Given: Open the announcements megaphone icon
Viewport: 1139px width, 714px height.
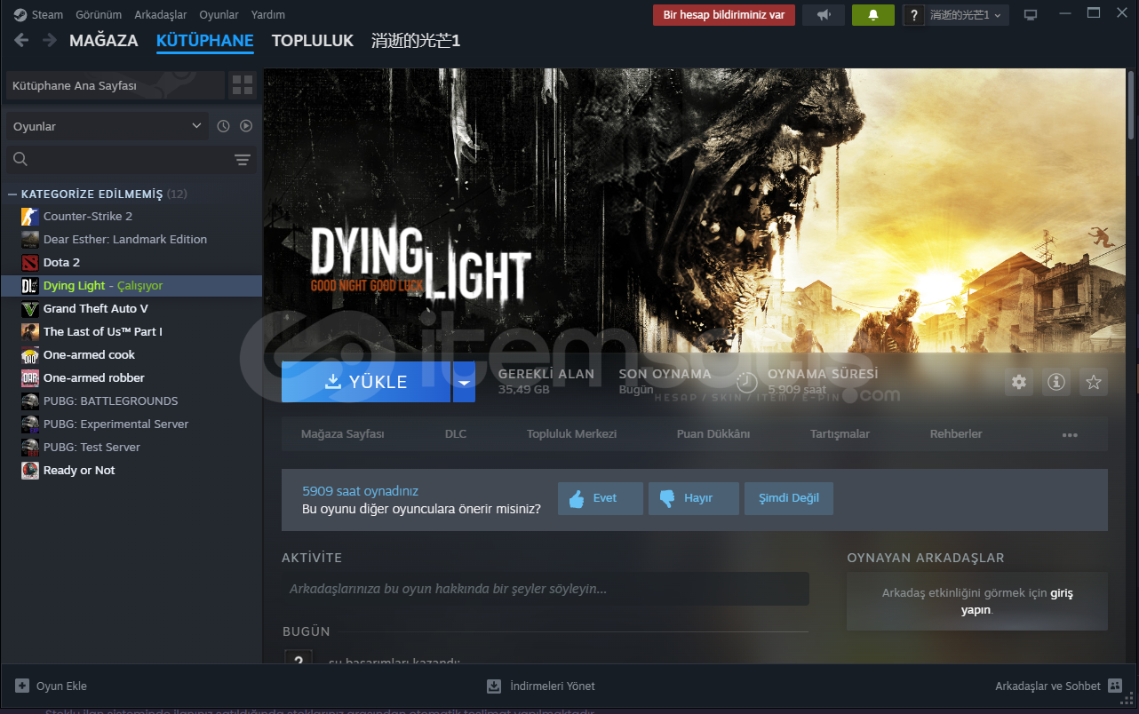Looking at the screenshot, I should click(824, 15).
